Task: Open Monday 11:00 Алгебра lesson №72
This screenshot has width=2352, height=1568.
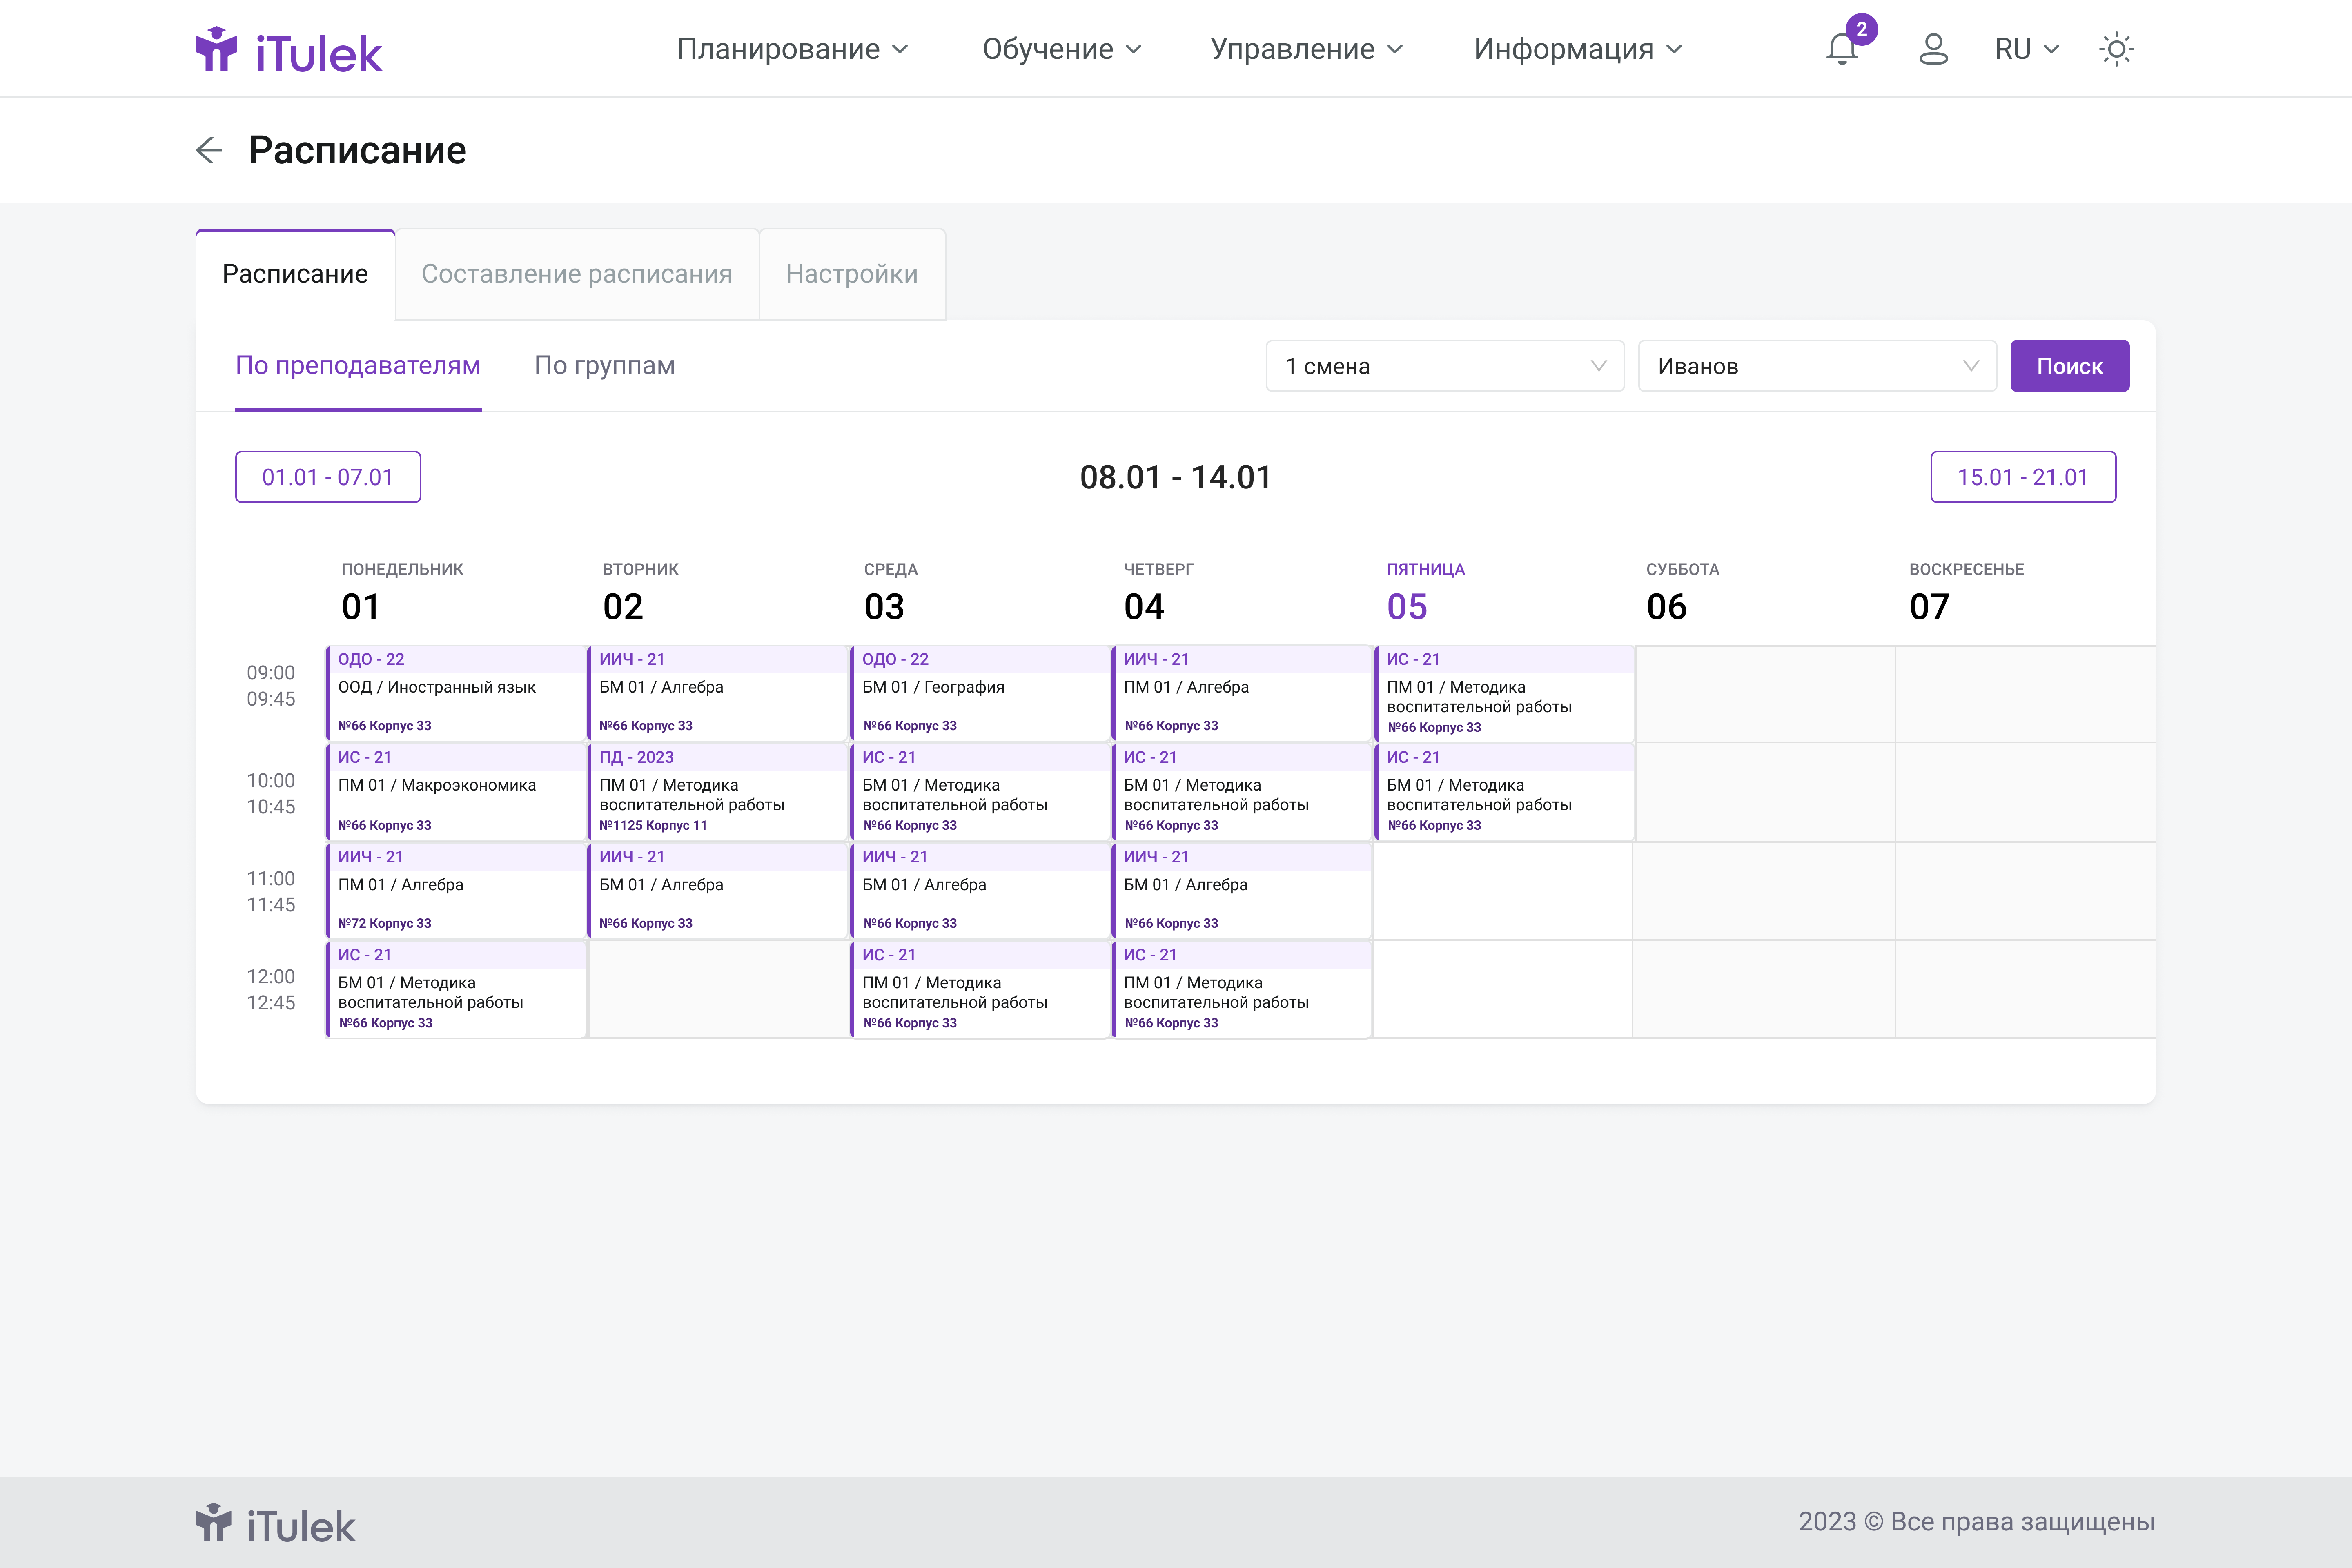Action: point(456,890)
